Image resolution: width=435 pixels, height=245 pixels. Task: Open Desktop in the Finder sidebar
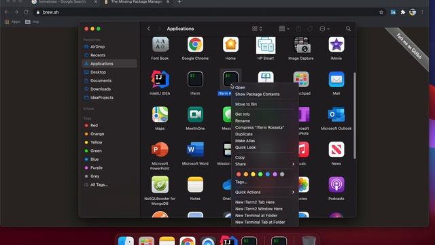[x=109, y=72]
